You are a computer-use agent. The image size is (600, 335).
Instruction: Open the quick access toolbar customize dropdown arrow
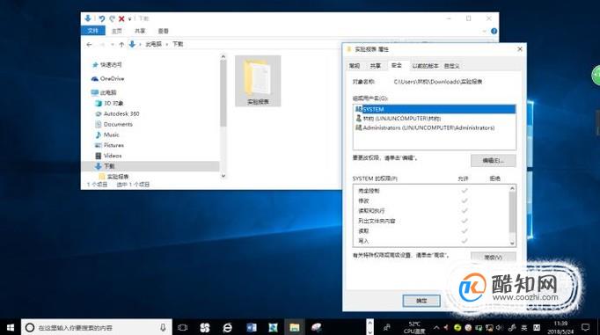(x=129, y=18)
